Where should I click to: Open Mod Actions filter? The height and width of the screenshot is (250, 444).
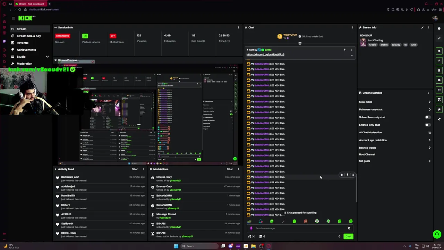[x=230, y=169]
